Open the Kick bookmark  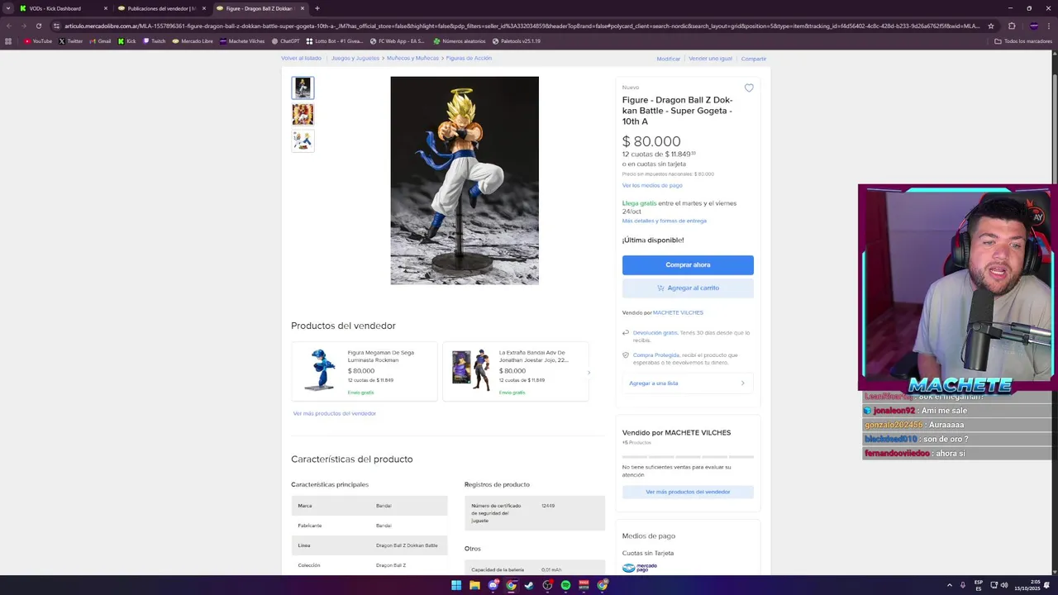point(127,41)
